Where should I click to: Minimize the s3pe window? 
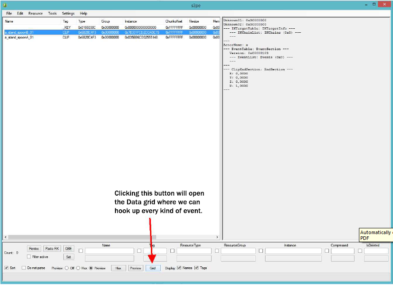[366, 4]
